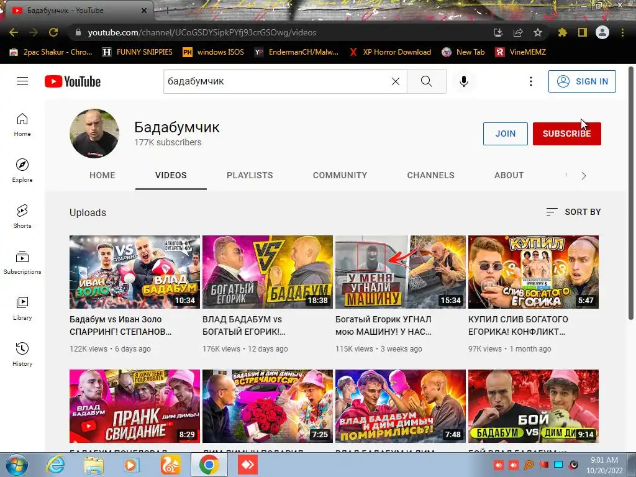Clear the search box with the X
The height and width of the screenshot is (477, 636).
pos(396,81)
